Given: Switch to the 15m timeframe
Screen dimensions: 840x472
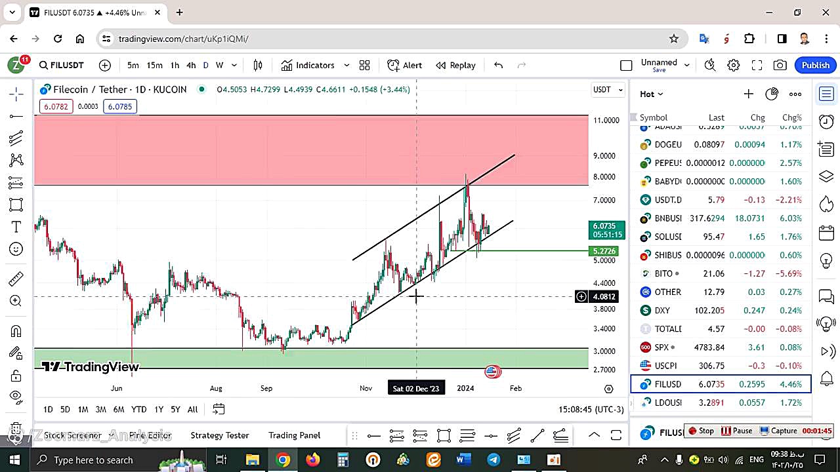Looking at the screenshot, I should pyautogui.click(x=154, y=65).
